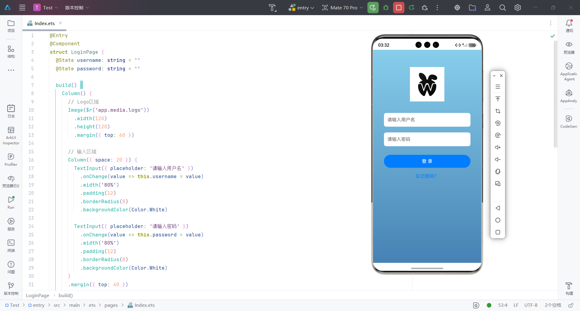Open the 版本控制 dropdown menu
The image size is (580, 311).
pyautogui.click(x=77, y=8)
